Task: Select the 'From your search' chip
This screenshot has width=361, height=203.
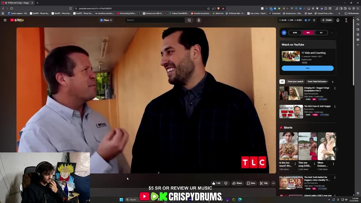Action: pyautogui.click(x=295, y=81)
